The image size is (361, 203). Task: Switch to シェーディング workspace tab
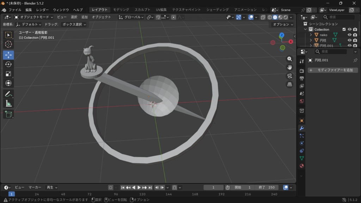click(x=217, y=10)
